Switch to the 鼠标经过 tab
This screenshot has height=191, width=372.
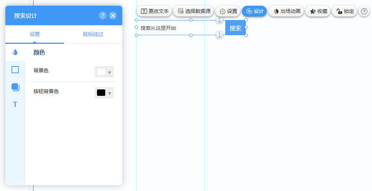coord(93,34)
